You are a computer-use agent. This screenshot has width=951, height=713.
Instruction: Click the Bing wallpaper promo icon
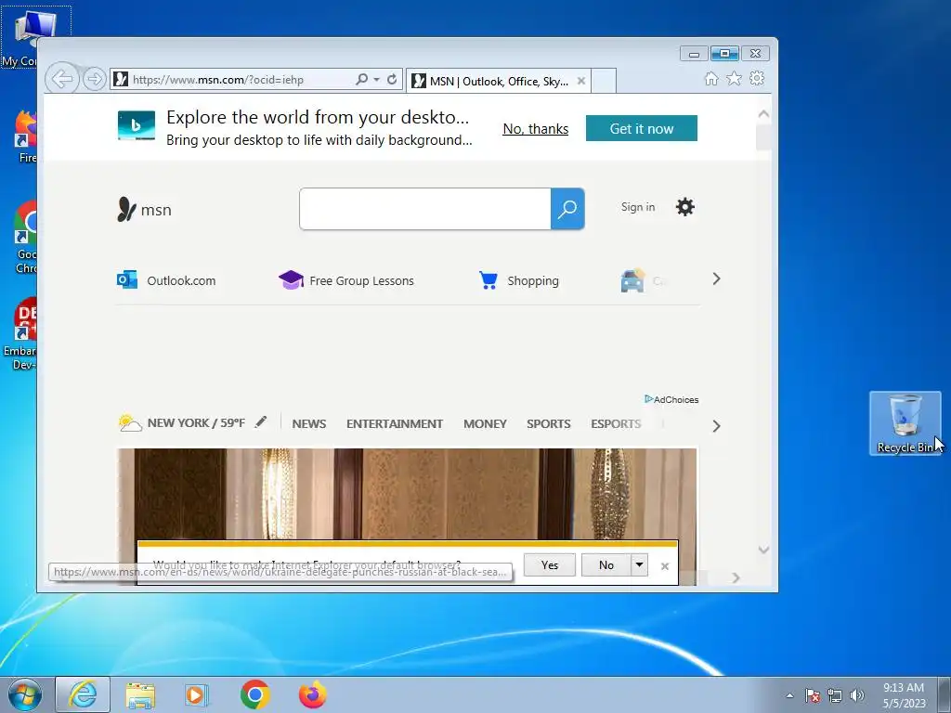136,125
